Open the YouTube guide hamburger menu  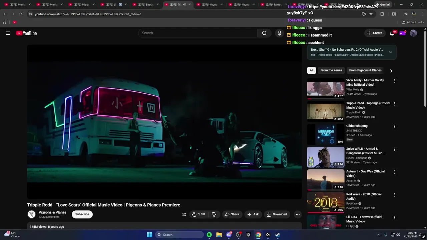[x=8, y=33]
